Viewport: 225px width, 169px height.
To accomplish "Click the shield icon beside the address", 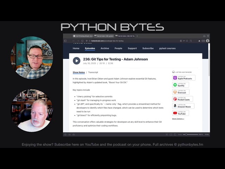I will pos(86,41).
